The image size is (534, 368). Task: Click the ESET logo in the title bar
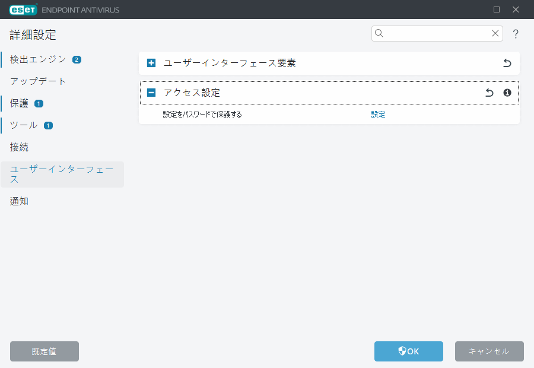22,9
